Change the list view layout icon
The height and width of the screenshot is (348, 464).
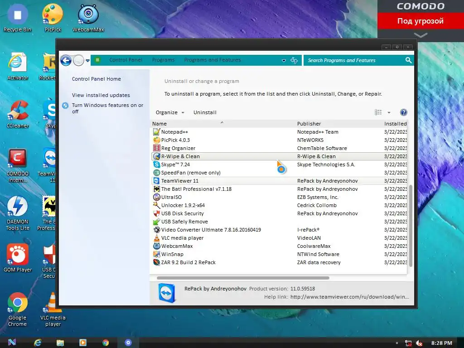coord(378,112)
